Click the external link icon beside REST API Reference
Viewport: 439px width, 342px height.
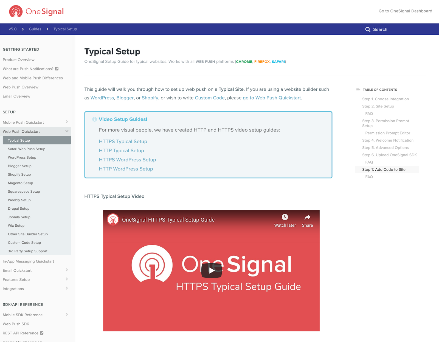42,333
